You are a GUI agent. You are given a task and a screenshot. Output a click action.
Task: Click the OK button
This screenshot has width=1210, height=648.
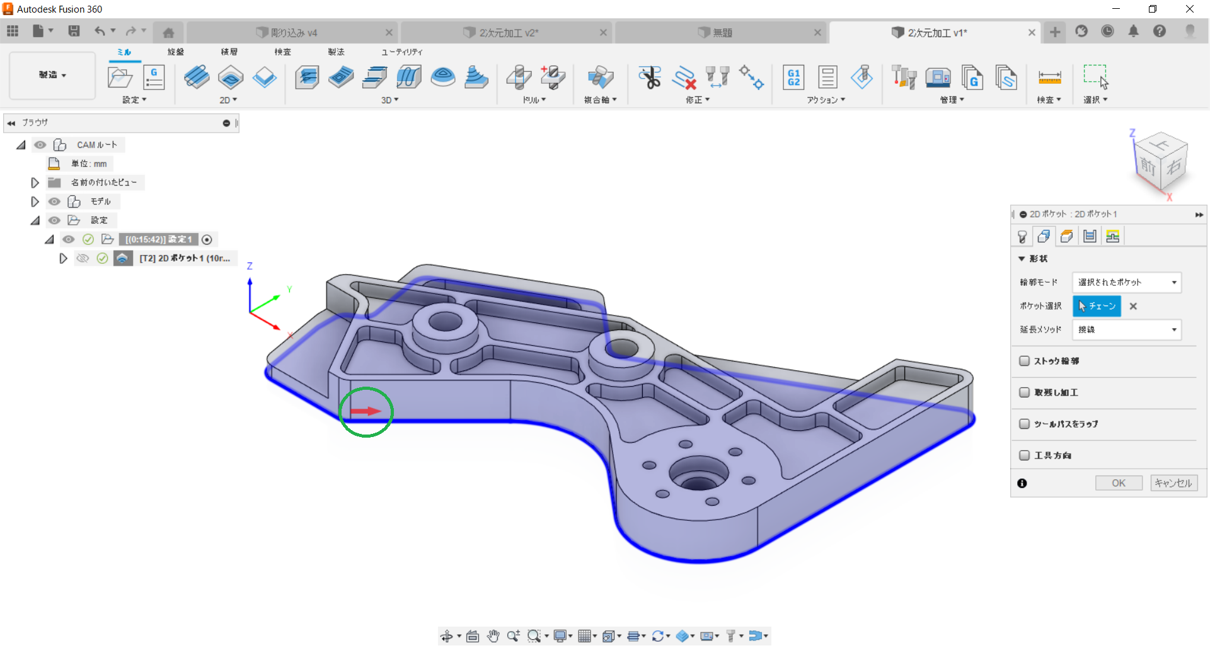1118,483
